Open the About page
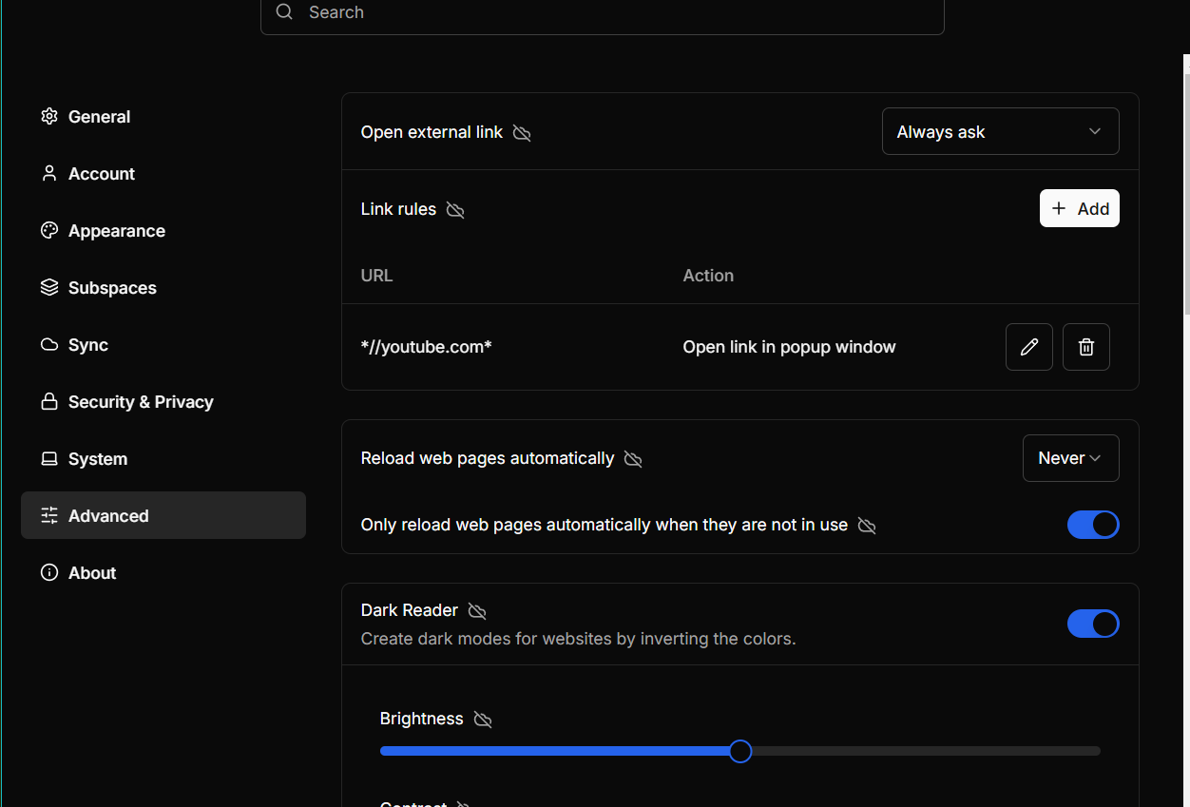 tap(91, 573)
